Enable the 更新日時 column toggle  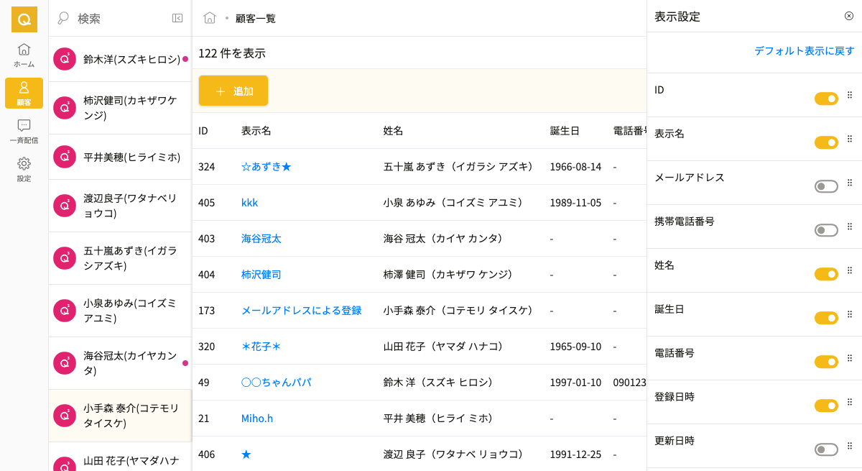(x=826, y=449)
